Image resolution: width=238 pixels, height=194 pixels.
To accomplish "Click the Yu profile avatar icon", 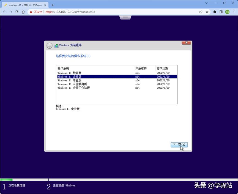I will pos(228,12).
